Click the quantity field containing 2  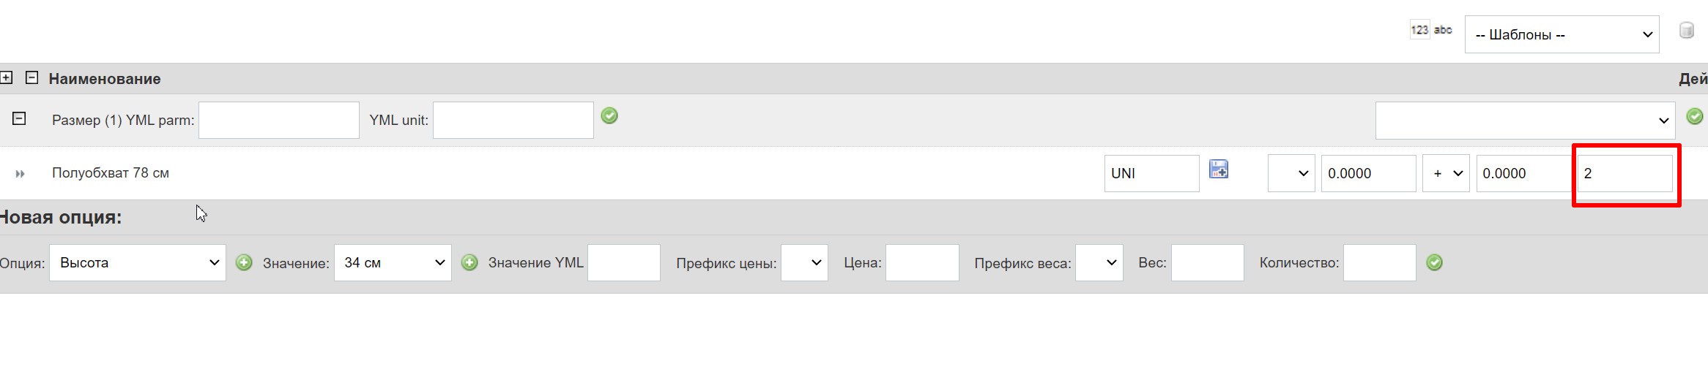[x=1625, y=173]
